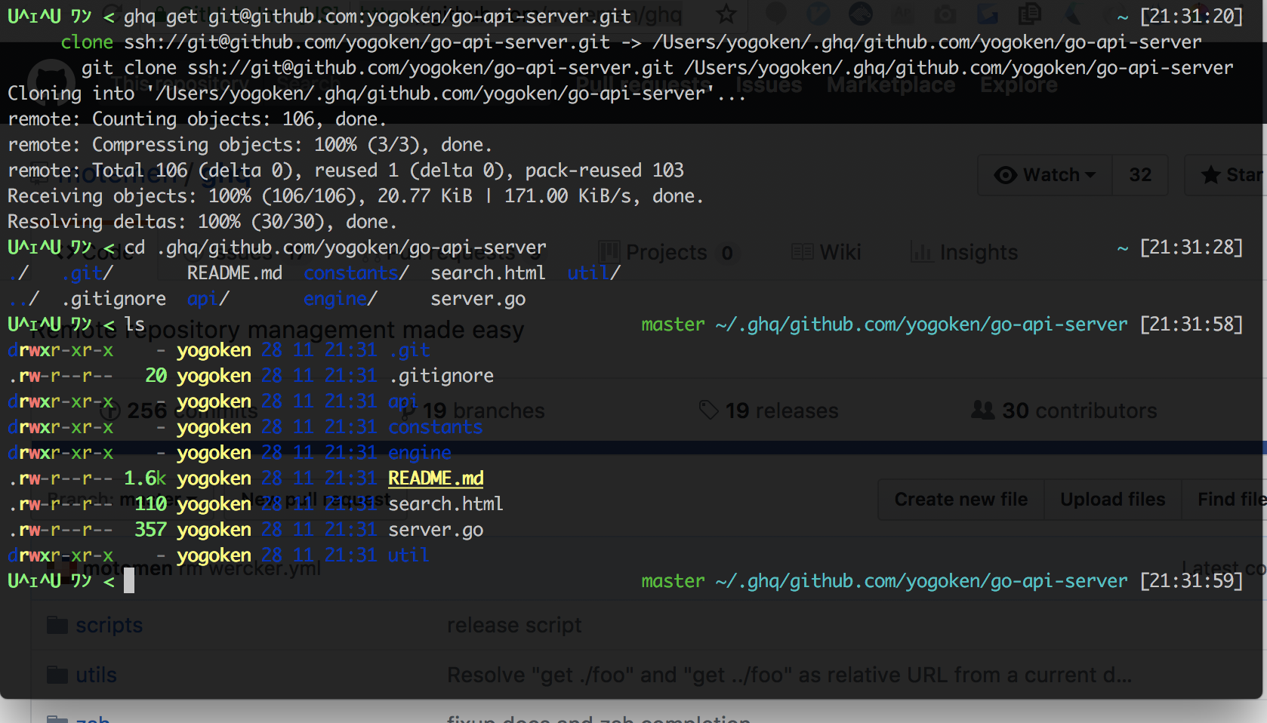Open the Projects panel icon
Viewport: 1267px width, 723px height.
[x=610, y=252]
